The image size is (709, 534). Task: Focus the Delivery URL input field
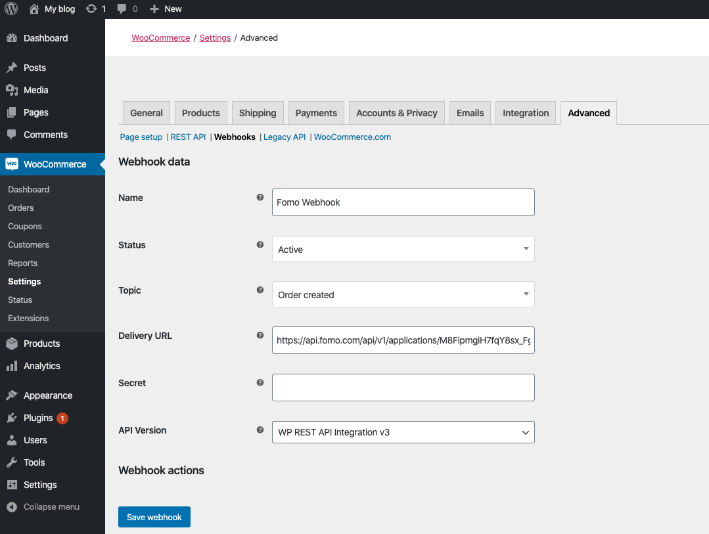tap(403, 340)
